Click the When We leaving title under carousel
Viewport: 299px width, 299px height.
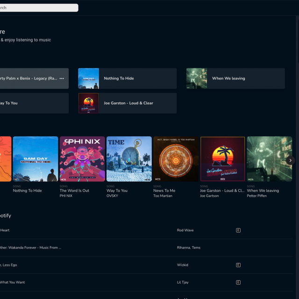[x=263, y=191]
